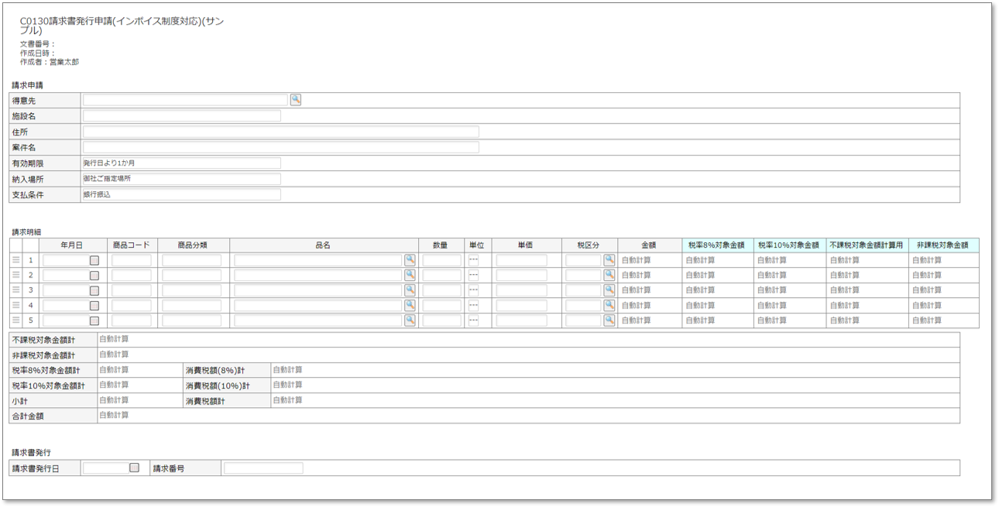Click the 商品コード field in row 4
Image resolution: width=999 pixels, height=507 pixels.
tap(132, 306)
